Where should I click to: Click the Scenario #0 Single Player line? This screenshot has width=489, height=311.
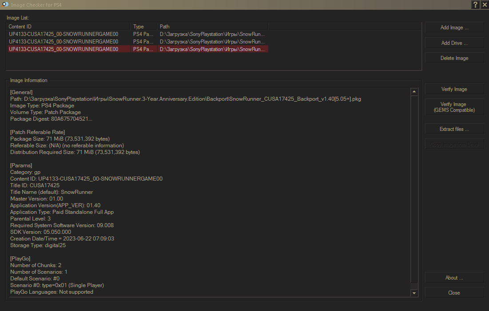[57, 285]
